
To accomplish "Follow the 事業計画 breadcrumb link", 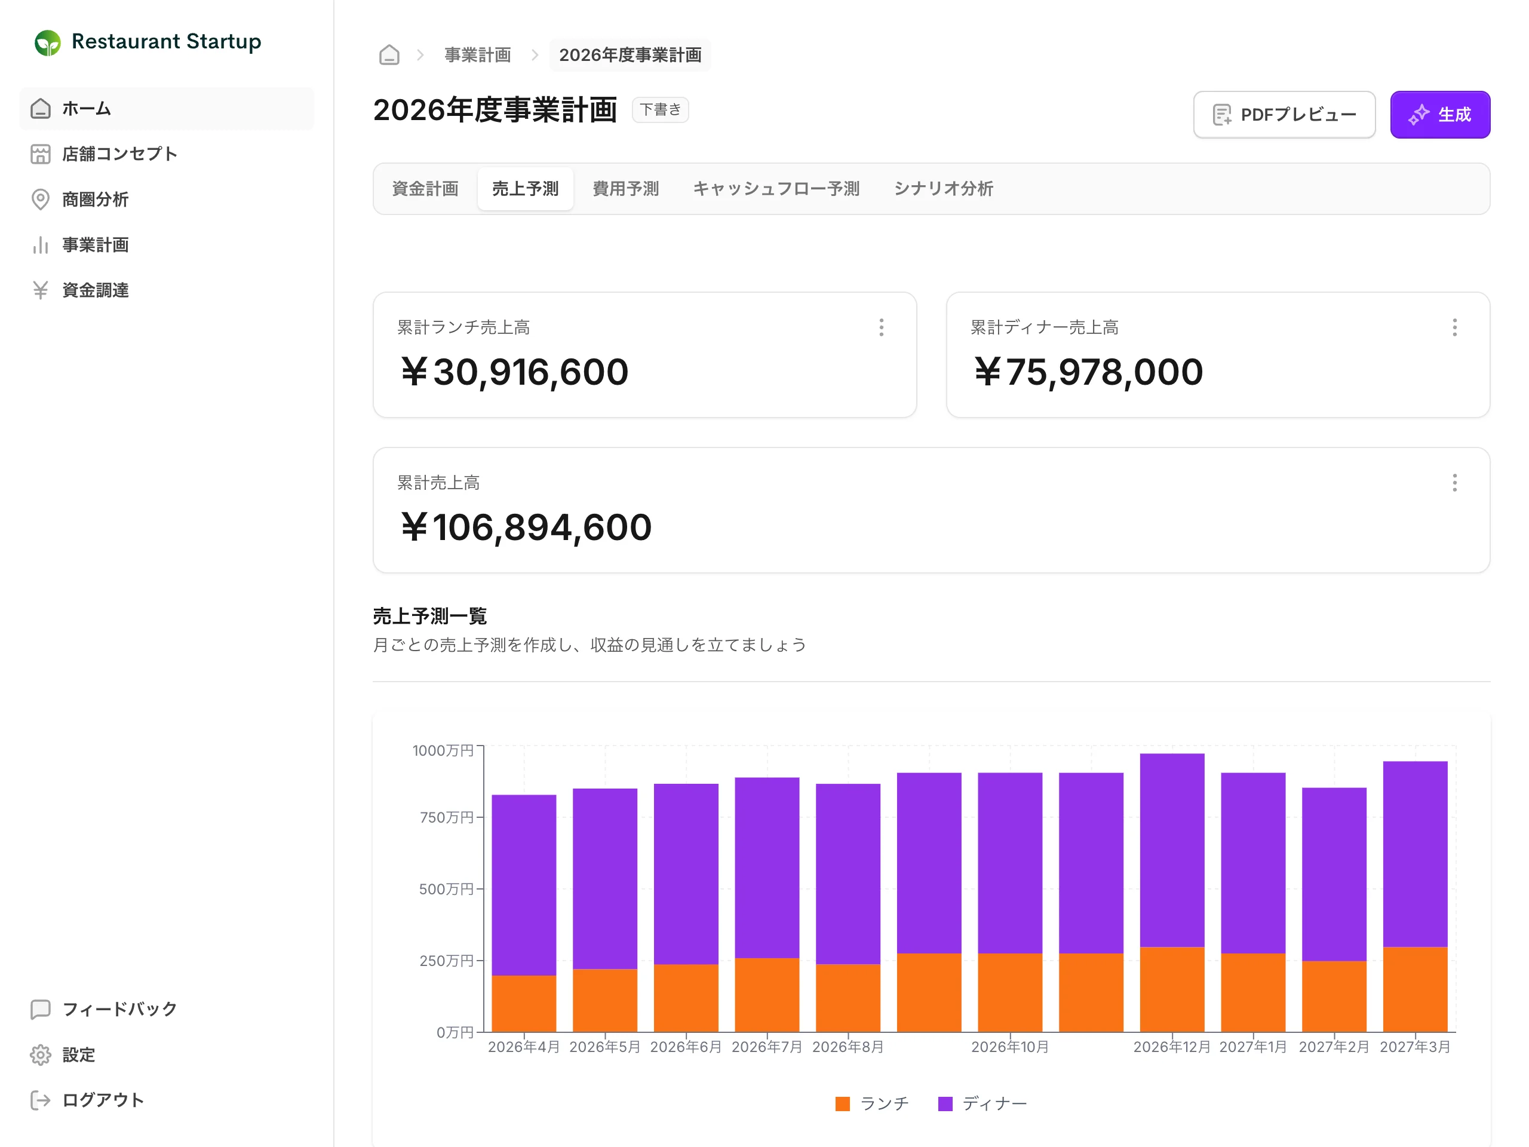I will 478,54.
